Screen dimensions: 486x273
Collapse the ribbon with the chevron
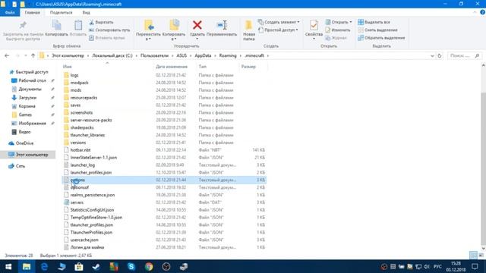(475, 12)
